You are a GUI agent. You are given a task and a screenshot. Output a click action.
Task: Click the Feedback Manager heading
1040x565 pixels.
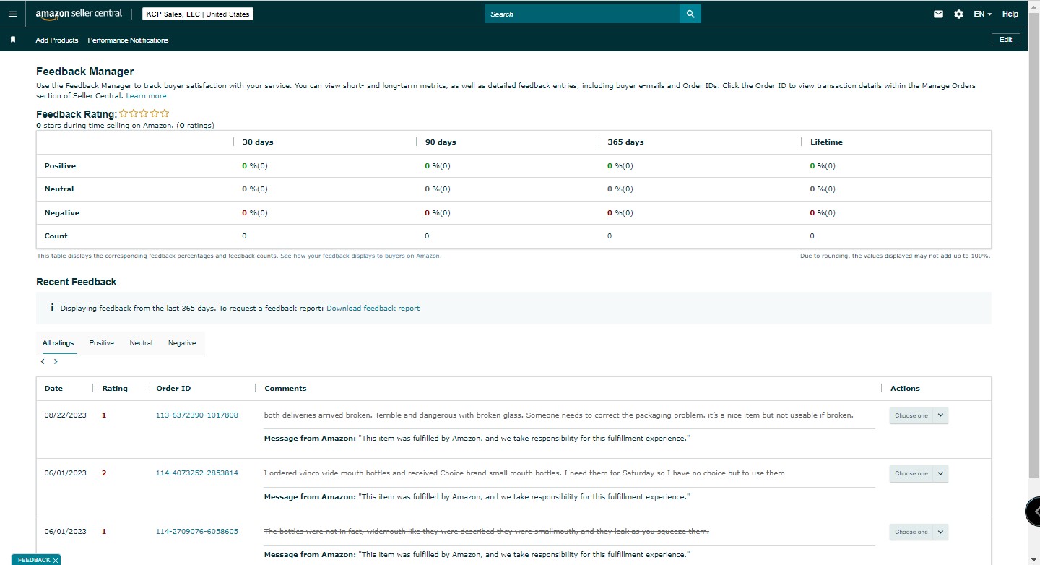pyautogui.click(x=85, y=72)
